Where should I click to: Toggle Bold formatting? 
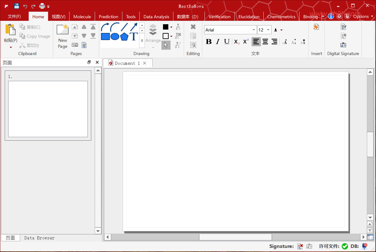pos(209,42)
